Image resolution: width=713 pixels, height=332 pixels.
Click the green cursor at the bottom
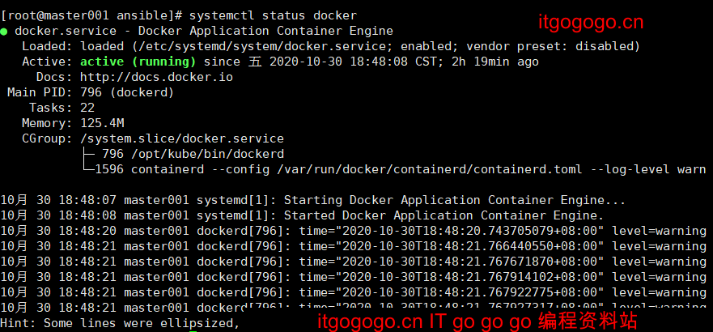pos(193,331)
